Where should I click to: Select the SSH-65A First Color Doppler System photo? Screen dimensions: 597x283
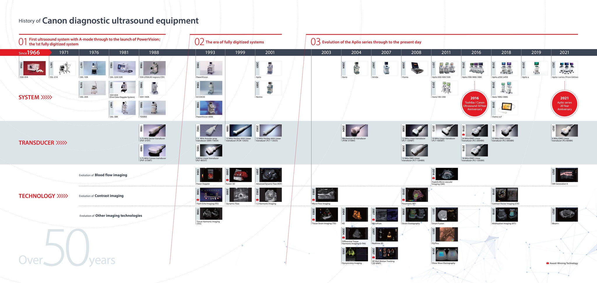pos(124,87)
